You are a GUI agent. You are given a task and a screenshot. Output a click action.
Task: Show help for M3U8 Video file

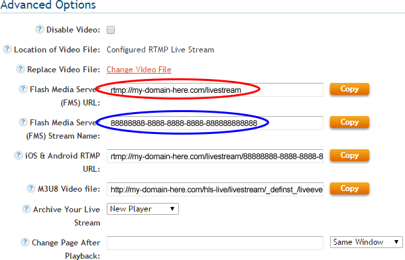31,188
